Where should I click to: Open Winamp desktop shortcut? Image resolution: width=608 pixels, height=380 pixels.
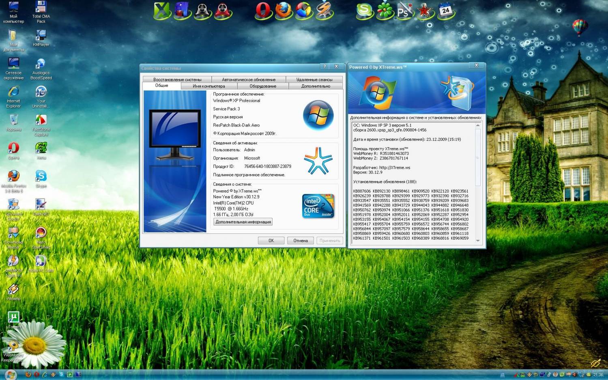[13, 292]
